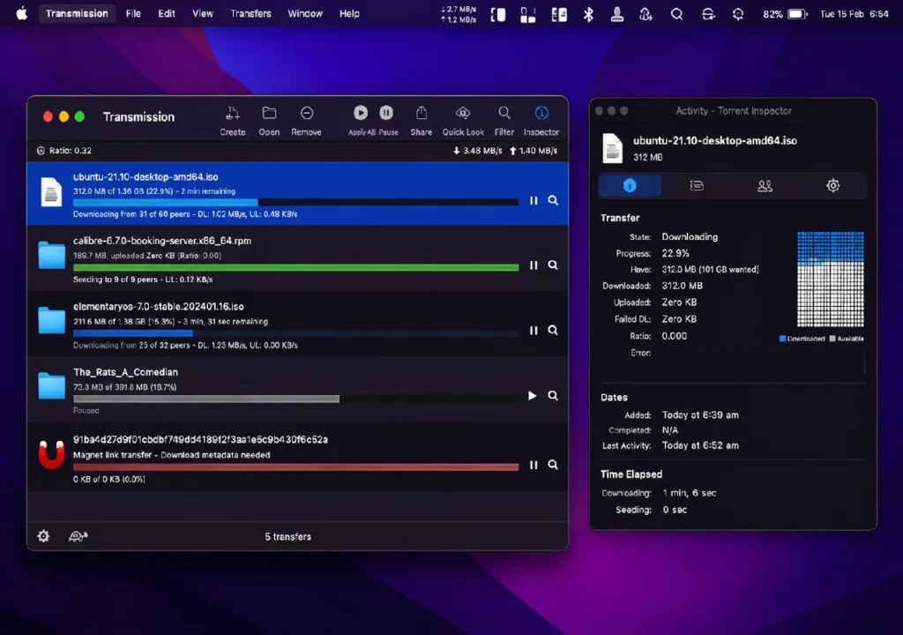Click the calibre-6.7.0 green progress bar

pos(295,267)
